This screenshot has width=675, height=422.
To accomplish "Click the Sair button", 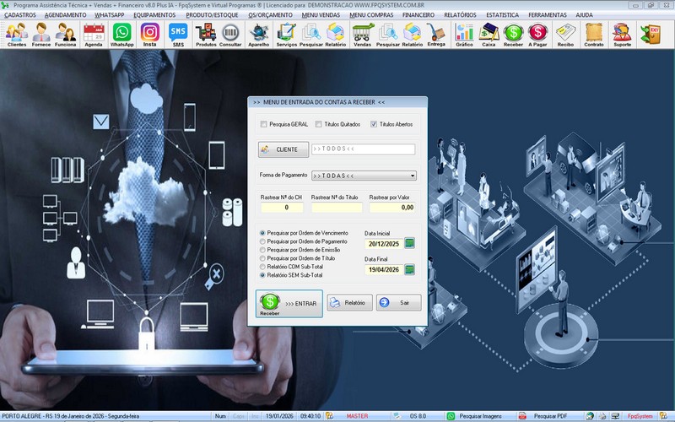I will [x=398, y=303].
